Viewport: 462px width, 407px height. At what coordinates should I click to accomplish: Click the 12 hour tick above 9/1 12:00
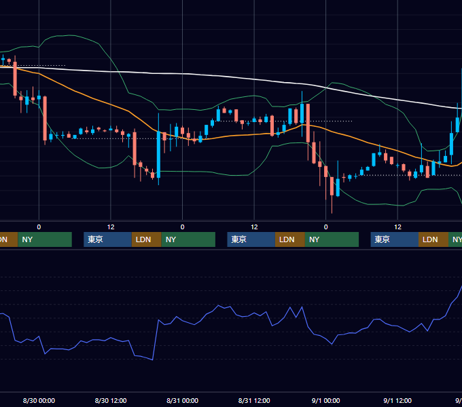click(x=397, y=227)
